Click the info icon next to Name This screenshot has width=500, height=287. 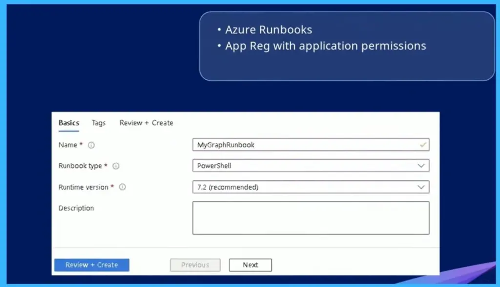tap(93, 145)
